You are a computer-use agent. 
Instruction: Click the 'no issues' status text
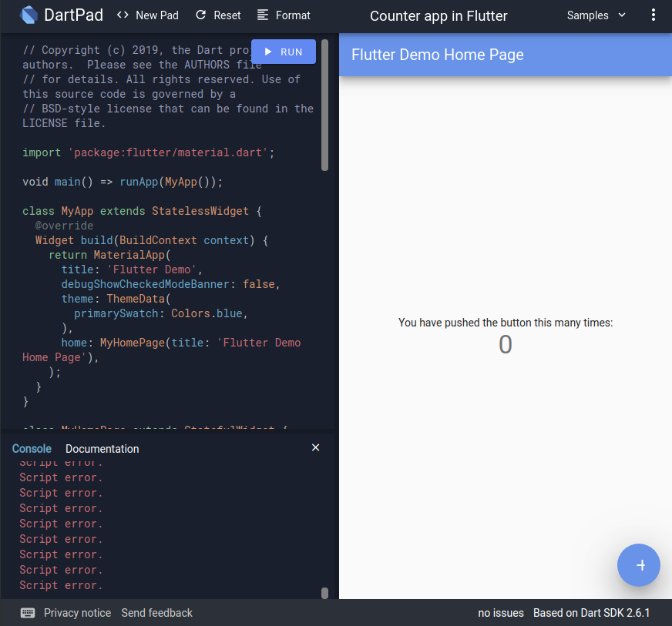coord(501,613)
